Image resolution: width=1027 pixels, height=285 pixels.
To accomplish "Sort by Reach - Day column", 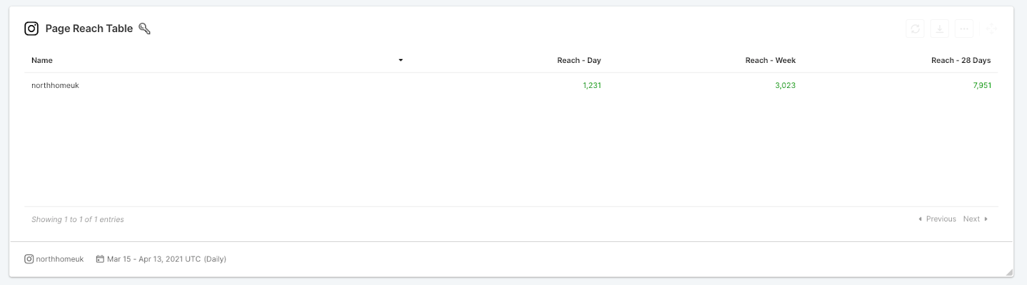I will (x=579, y=60).
